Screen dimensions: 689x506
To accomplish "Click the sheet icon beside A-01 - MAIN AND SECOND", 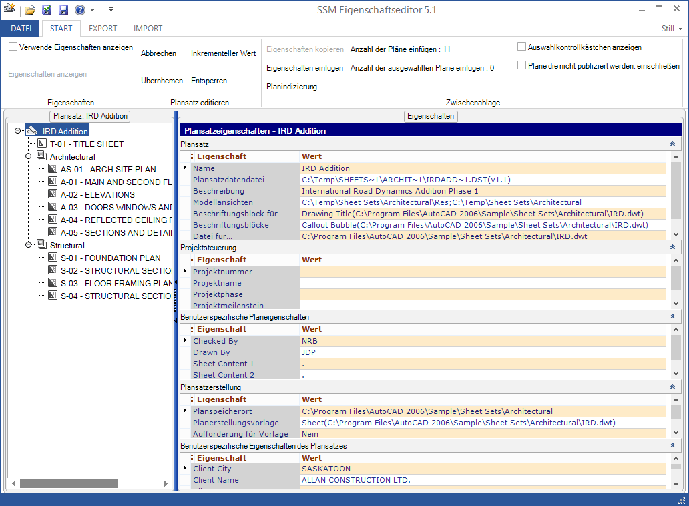I will [53, 182].
